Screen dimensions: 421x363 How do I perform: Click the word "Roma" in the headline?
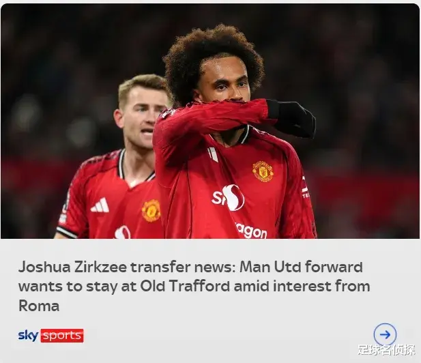39,306
